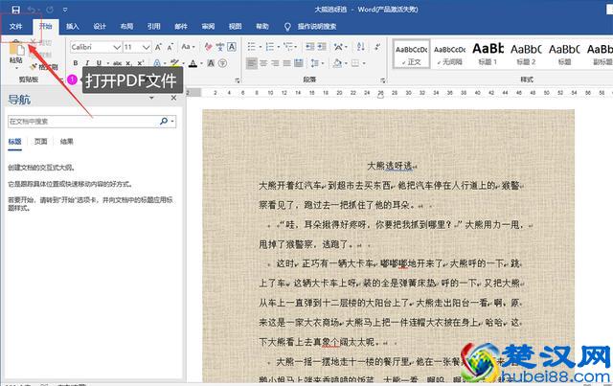
Task: Click the align right icon
Action: click(275, 63)
